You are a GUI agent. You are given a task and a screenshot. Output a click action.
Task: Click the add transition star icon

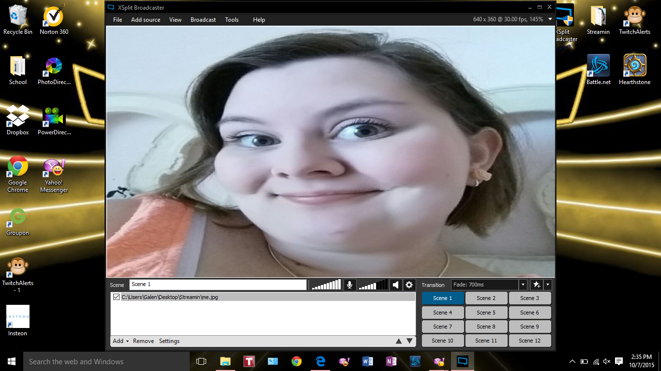tap(537, 285)
